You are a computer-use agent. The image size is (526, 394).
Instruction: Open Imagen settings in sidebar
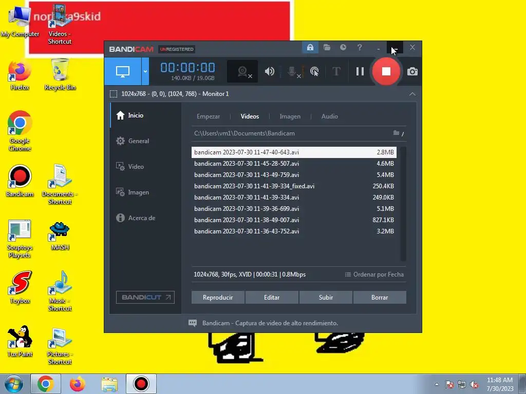pyautogui.click(x=146, y=192)
